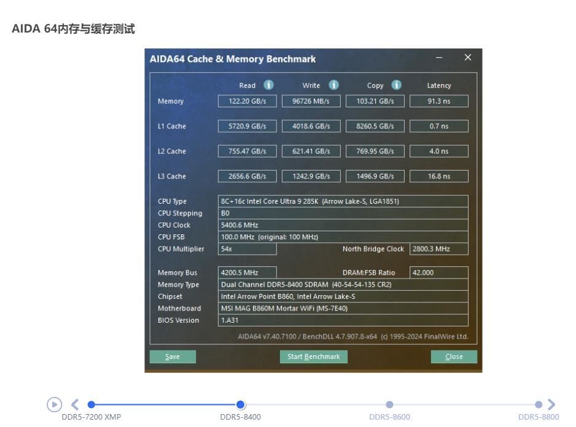Image resolution: width=576 pixels, height=427 pixels.
Task: Click the AIDA64 Cache & Memory Benchmark title
Action: point(233,59)
